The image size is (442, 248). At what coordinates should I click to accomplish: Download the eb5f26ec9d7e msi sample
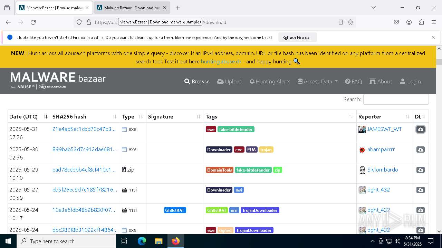pyautogui.click(x=420, y=190)
